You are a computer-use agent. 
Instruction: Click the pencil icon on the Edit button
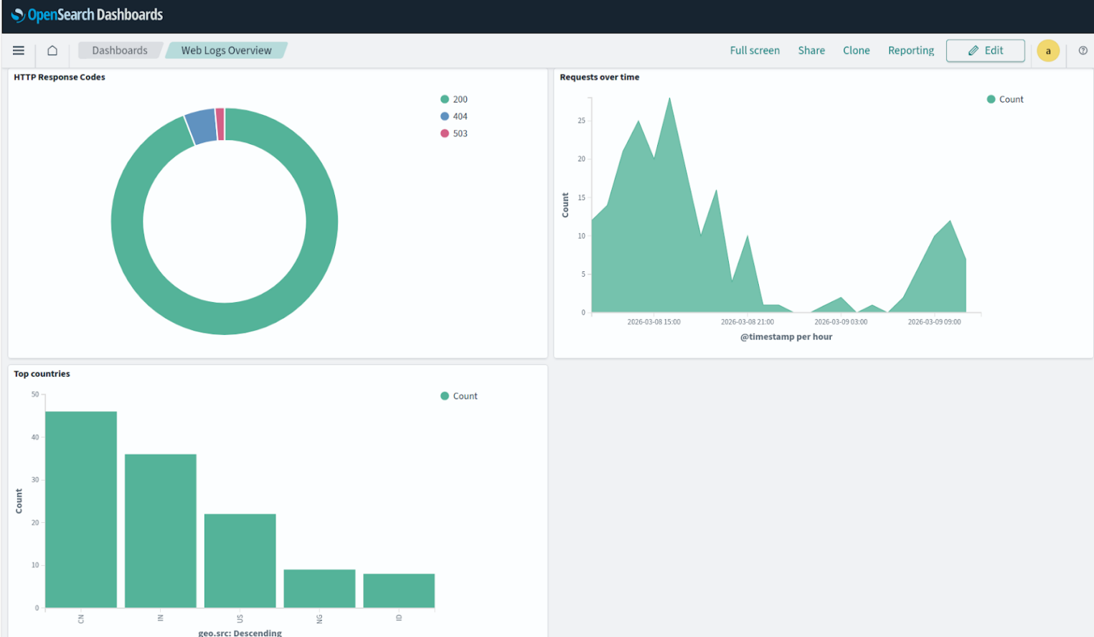(973, 50)
